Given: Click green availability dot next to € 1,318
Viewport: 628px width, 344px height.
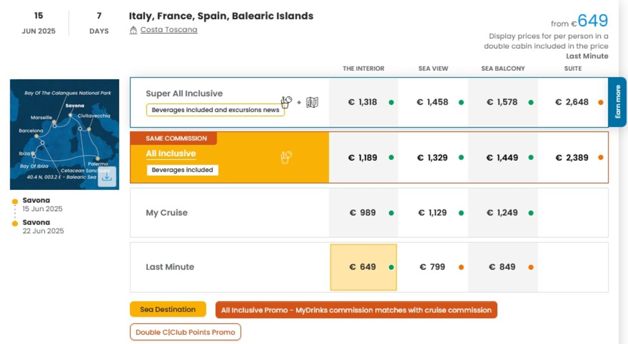Looking at the screenshot, I should tap(391, 102).
